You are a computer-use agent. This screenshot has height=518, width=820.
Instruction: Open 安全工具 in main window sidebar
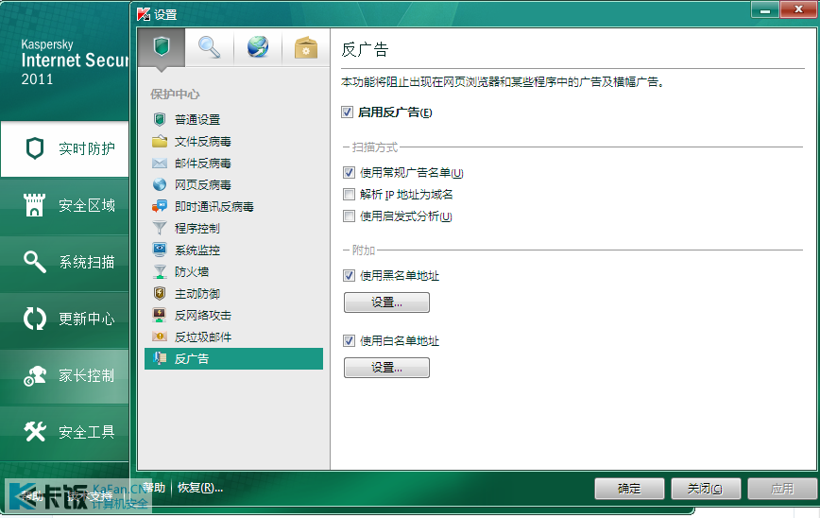click(x=65, y=432)
